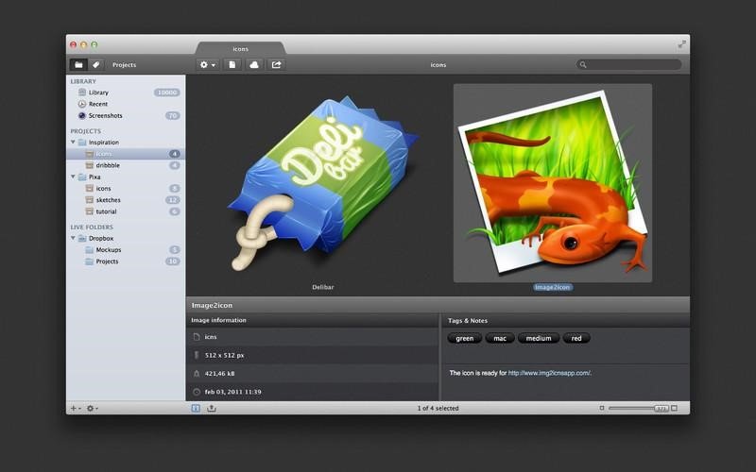This screenshot has height=472, width=756.
Task: Click the file type icon beside 'icns'
Action: pos(197,337)
